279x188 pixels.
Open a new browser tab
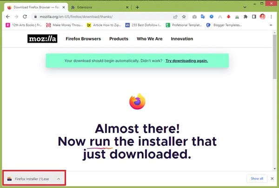[x=137, y=7]
